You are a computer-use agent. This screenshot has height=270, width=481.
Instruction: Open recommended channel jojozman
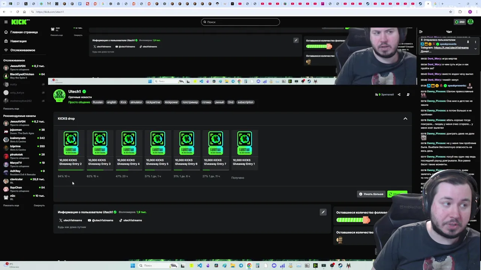click(x=24, y=131)
